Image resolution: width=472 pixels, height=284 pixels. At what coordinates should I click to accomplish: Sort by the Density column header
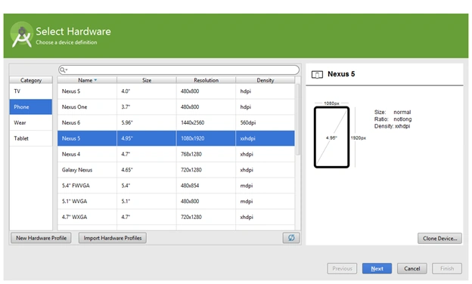(x=265, y=80)
